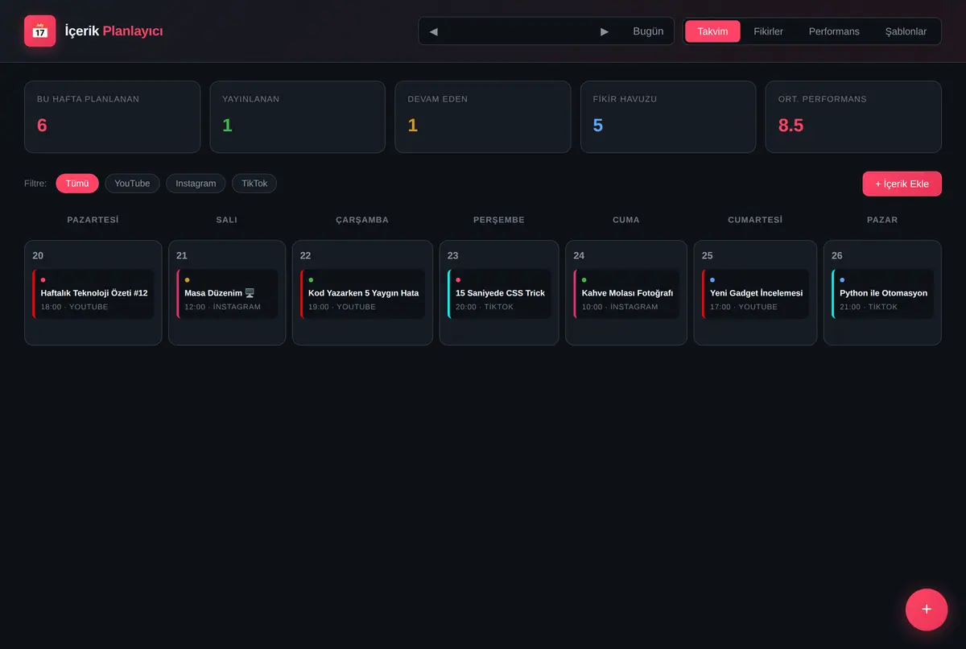Filter content by YouTube
This screenshot has width=966, height=649.
tap(132, 184)
